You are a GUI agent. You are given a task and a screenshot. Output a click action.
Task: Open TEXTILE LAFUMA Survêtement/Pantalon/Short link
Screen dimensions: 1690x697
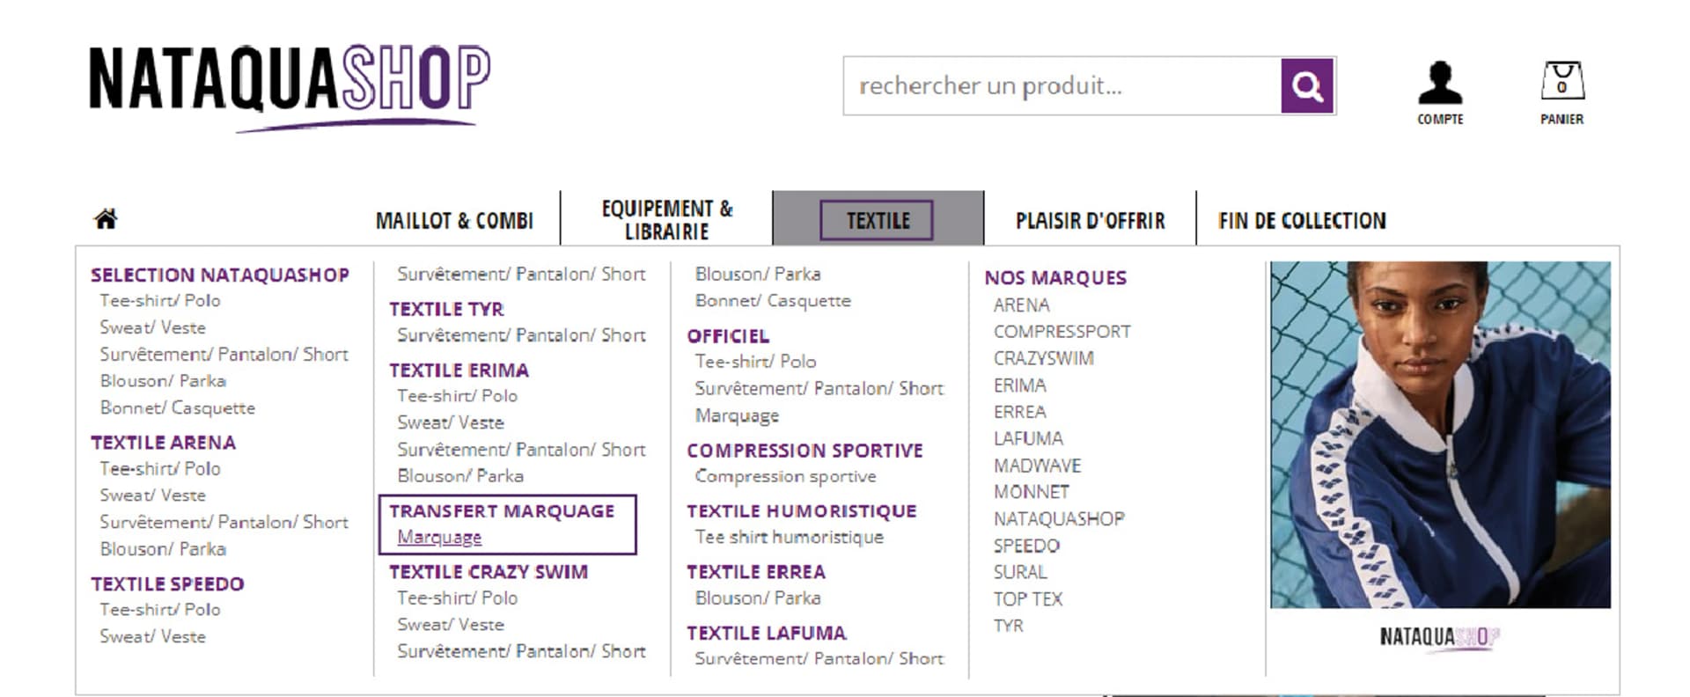819,658
